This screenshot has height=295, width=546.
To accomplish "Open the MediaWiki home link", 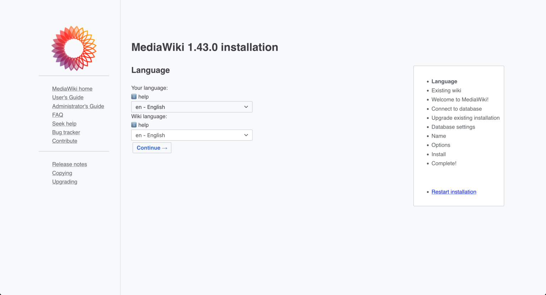I will (x=72, y=88).
